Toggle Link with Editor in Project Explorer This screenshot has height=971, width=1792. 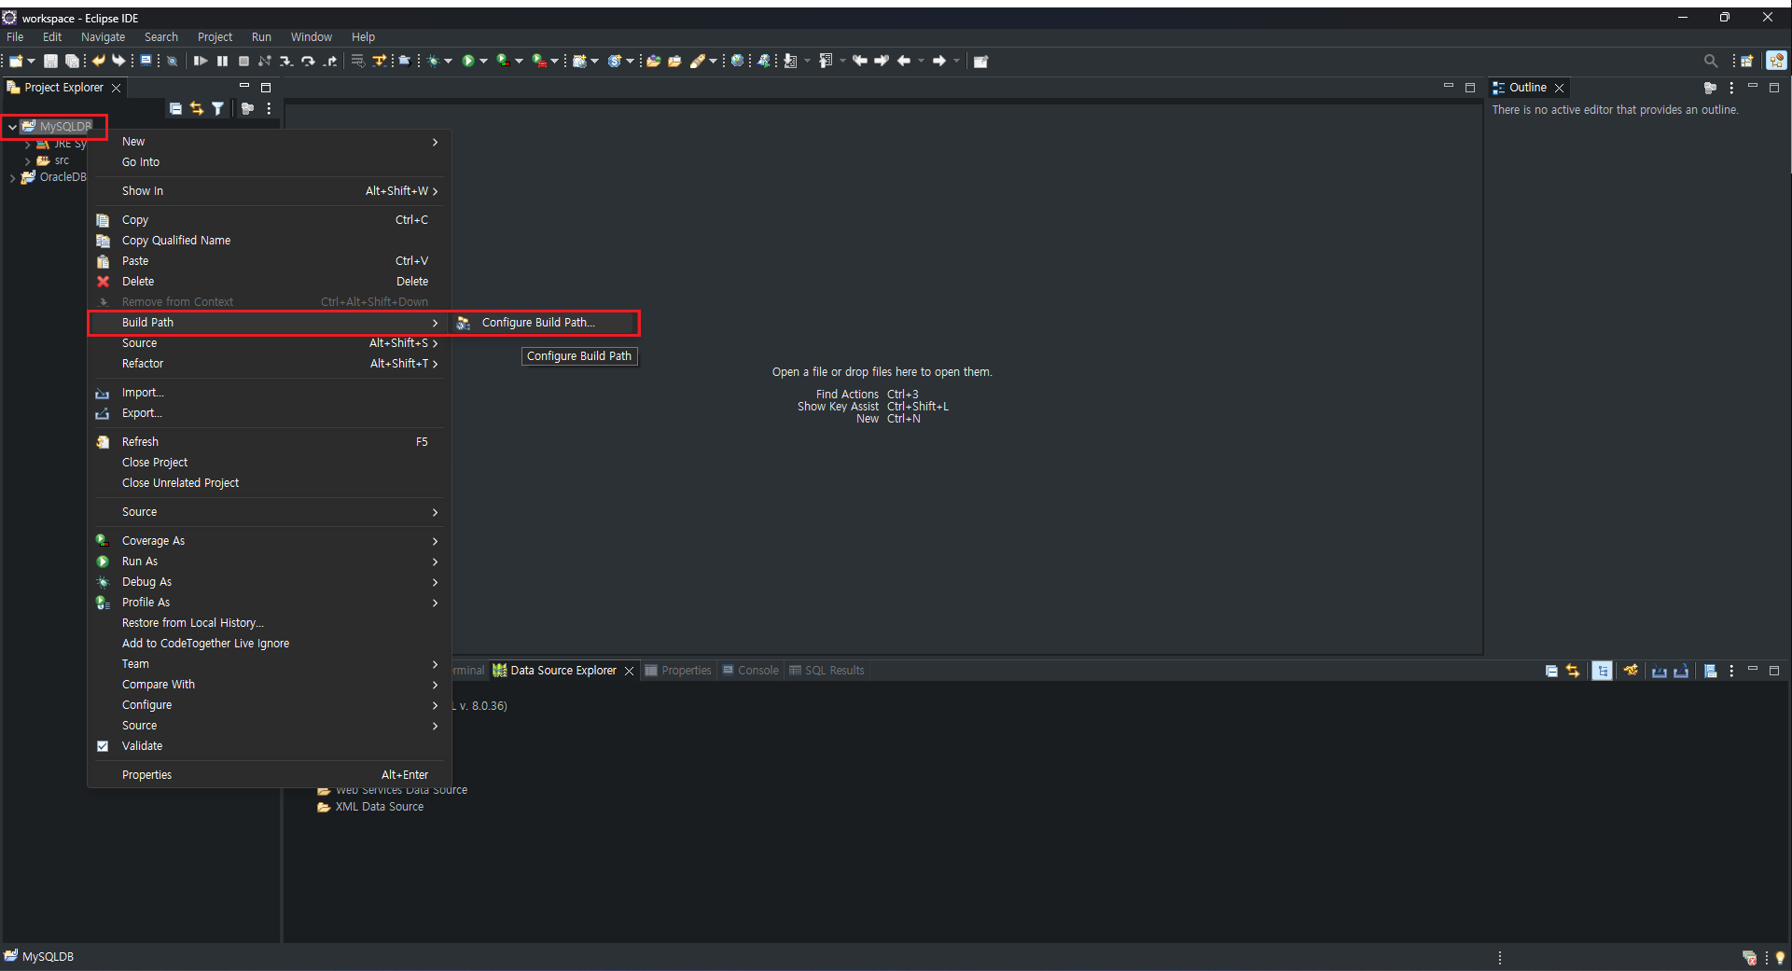coord(196,108)
